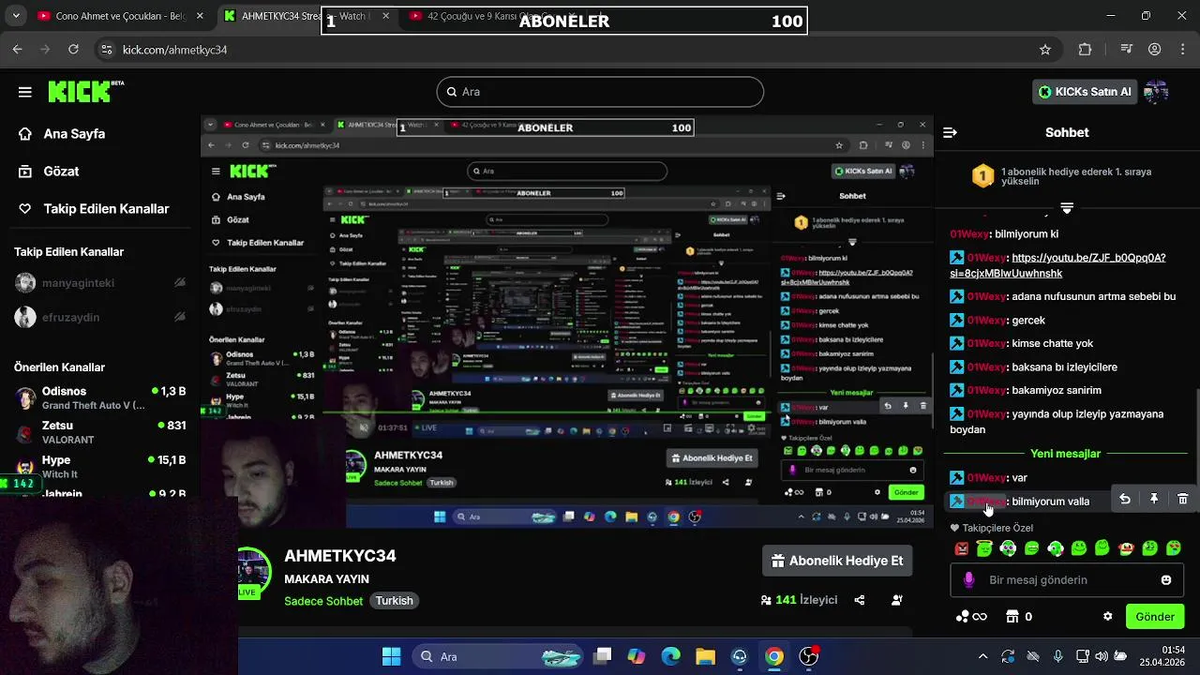Bookmark this page with the star icon
This screenshot has height=675, width=1200.
click(x=1045, y=50)
